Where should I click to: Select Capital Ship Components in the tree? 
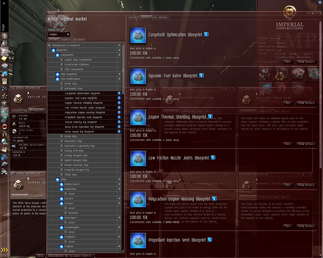coord(84,60)
